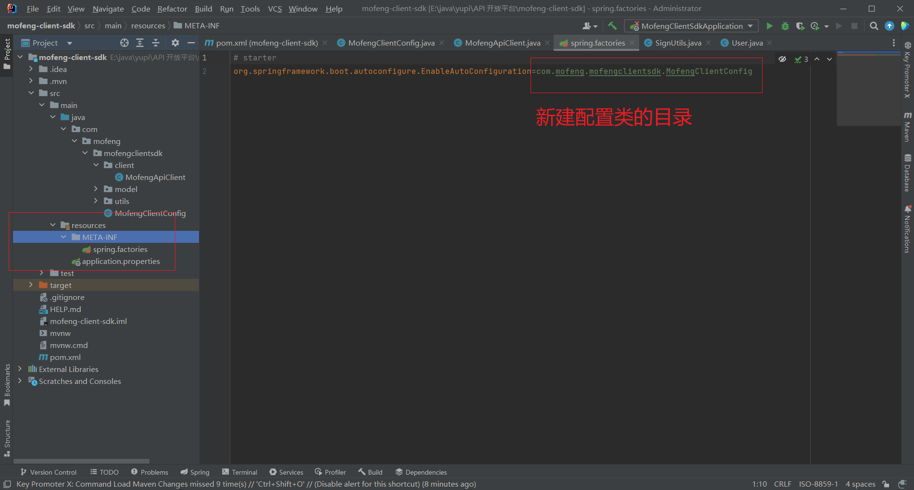Build project with the hammer icon
The image size is (914, 490).
tap(612, 26)
